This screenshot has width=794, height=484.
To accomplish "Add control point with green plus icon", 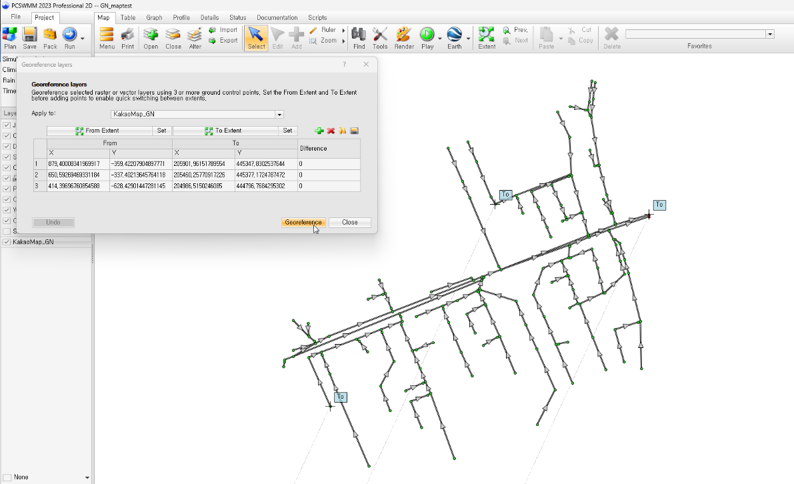I will click(x=319, y=131).
